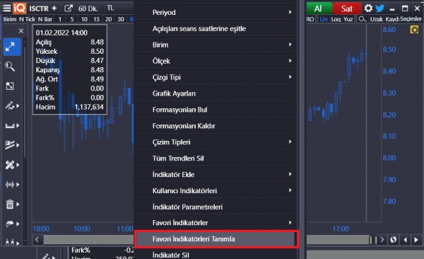Open the trash delete tool

pos(10,204)
